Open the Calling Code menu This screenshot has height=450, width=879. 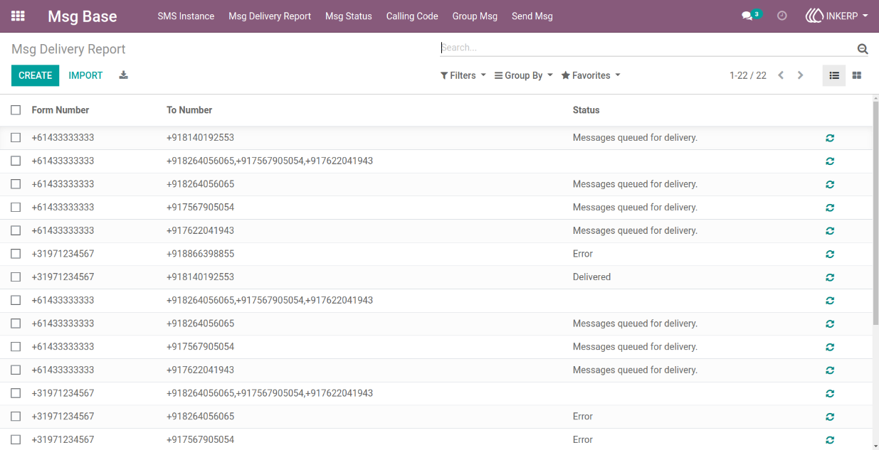[x=412, y=16]
